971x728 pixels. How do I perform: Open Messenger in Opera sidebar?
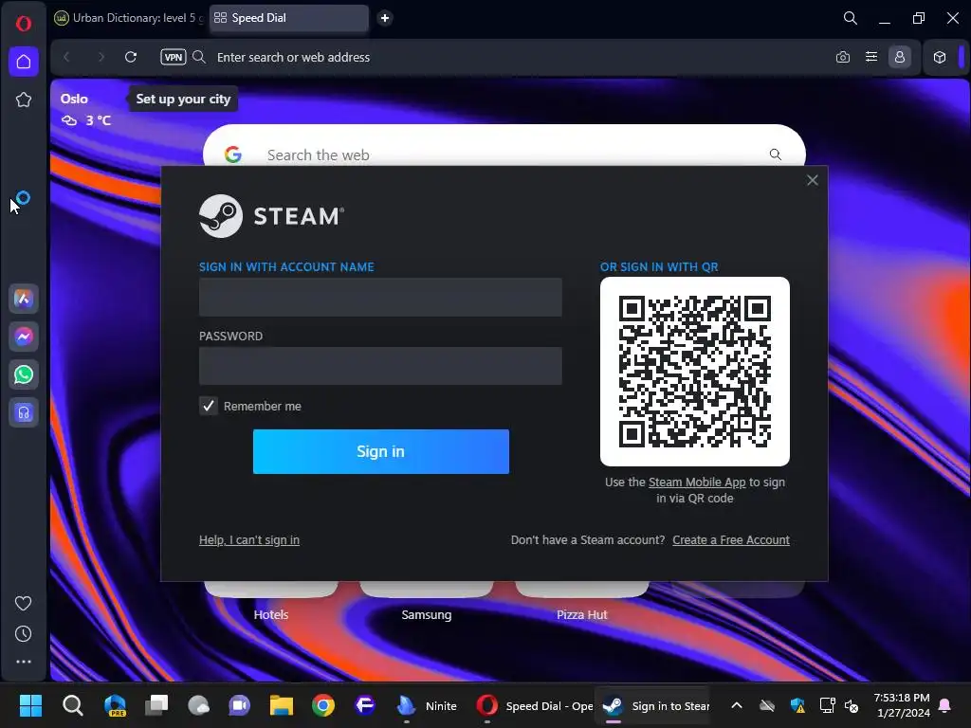tap(24, 337)
